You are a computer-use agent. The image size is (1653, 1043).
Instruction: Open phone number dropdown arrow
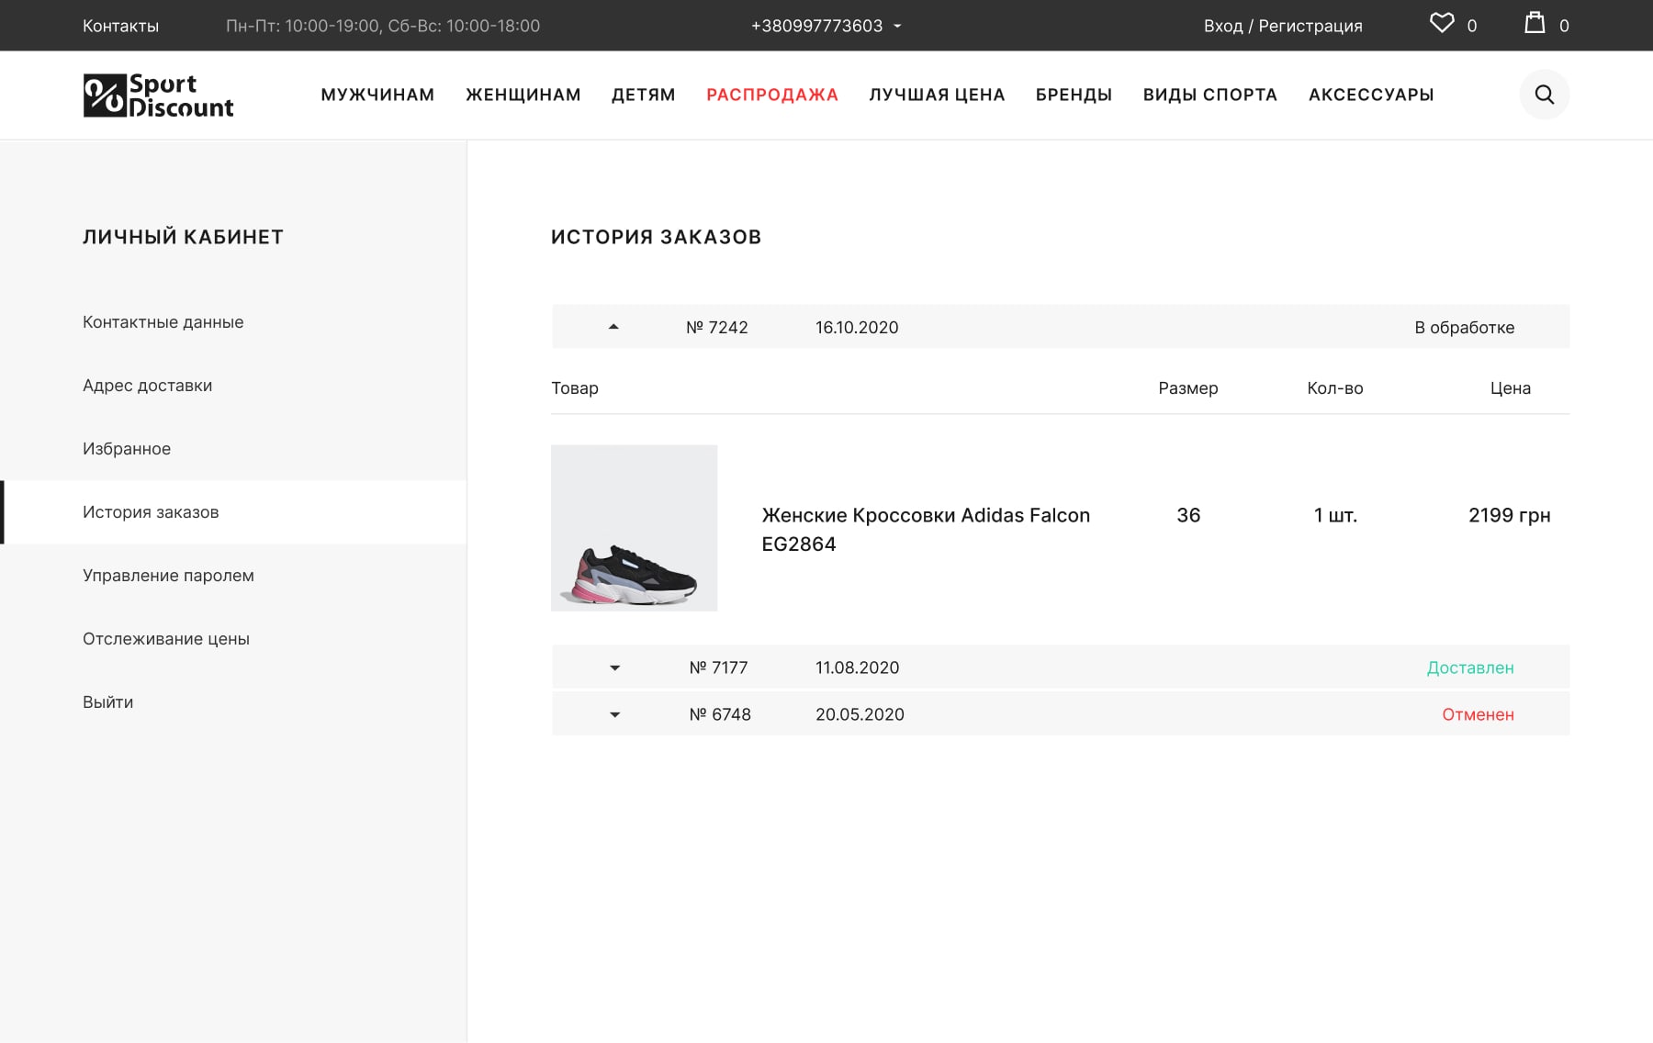(897, 26)
